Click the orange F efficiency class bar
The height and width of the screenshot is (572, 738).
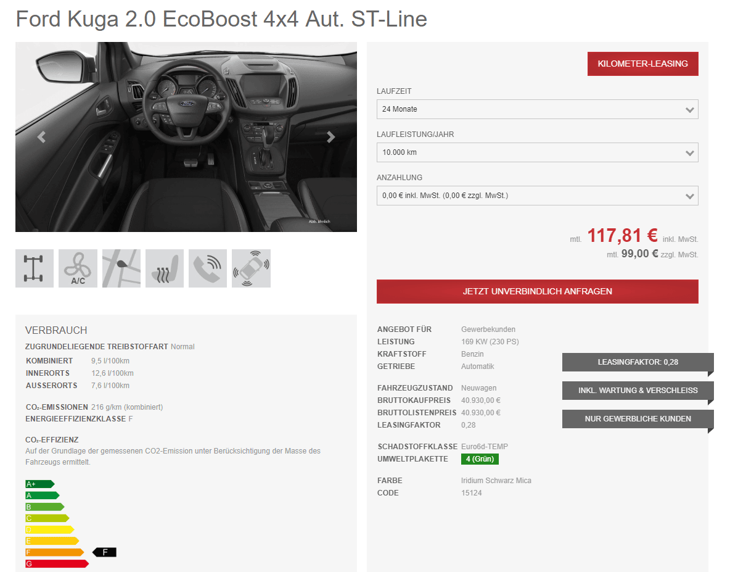coord(55,552)
